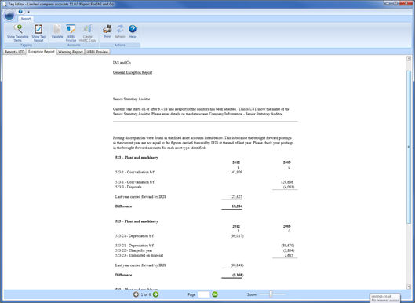Click Show Taggable Items magnifier icon

18,29
